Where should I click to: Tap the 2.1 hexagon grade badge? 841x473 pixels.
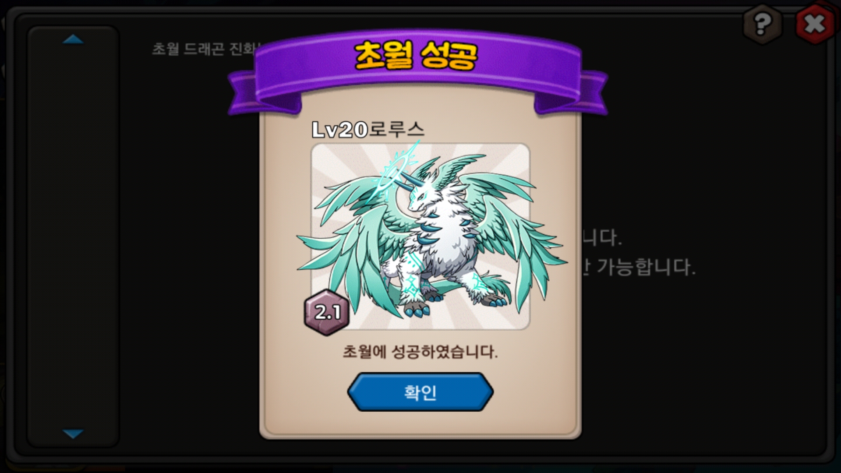(x=327, y=312)
